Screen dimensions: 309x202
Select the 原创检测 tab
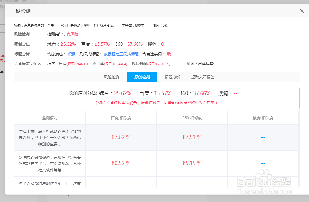coord(142,77)
